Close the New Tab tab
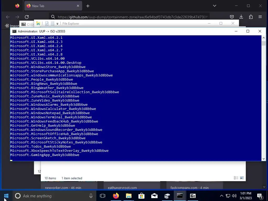Image resolution: width=268 pixels, height=201 pixels. click(x=78, y=6)
